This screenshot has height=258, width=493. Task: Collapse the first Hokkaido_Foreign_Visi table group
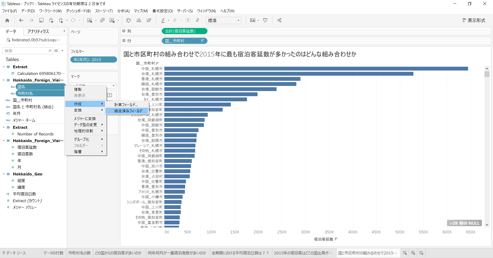click(x=4, y=80)
